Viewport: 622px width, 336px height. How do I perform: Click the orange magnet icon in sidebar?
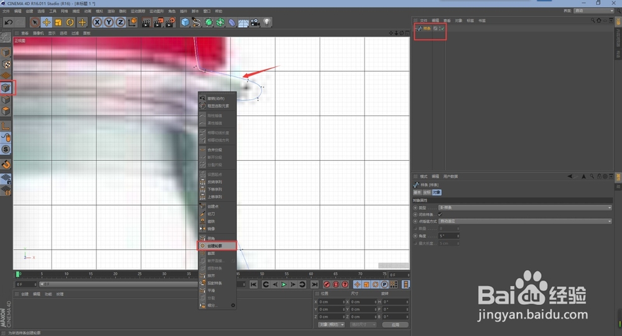click(6, 164)
